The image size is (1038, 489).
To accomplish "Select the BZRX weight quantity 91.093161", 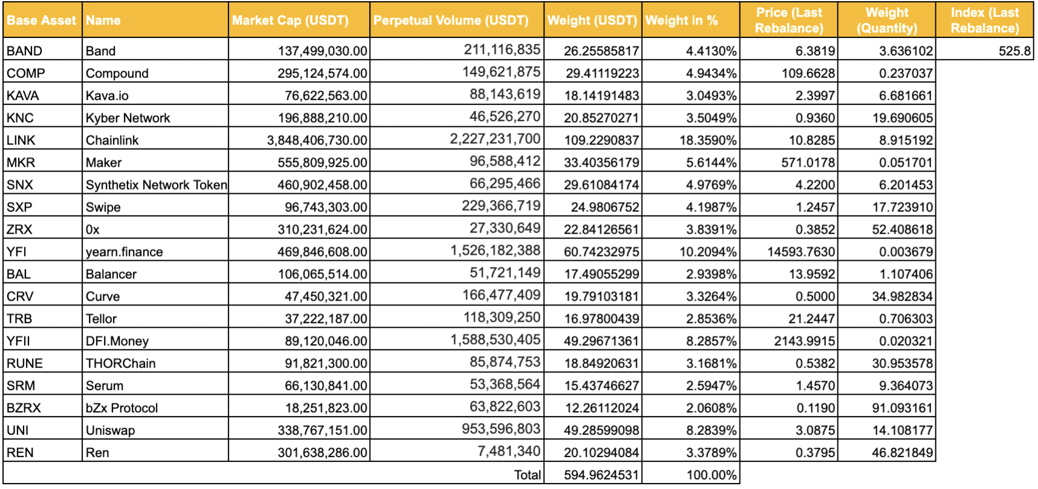I will pyautogui.click(x=887, y=407).
